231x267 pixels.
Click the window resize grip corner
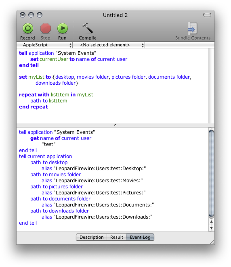click(x=212, y=242)
